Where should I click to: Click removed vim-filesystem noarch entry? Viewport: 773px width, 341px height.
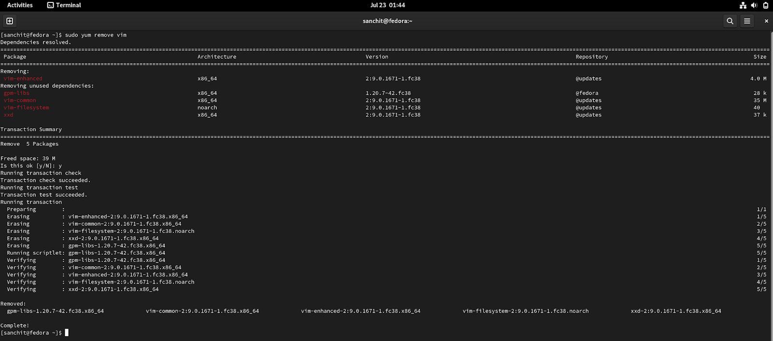(526, 311)
